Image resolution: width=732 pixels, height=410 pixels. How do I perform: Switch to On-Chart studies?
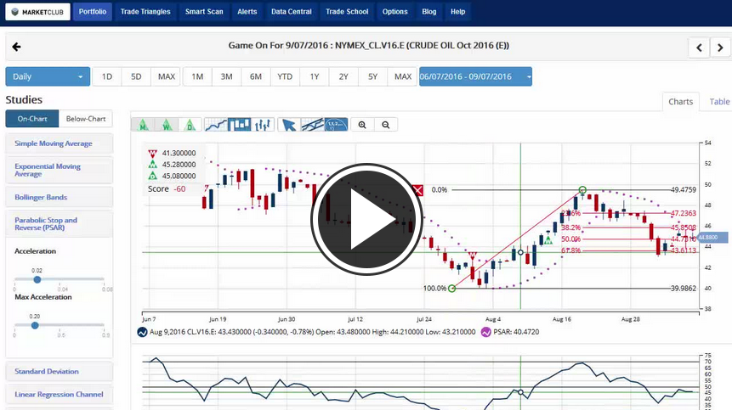(32, 119)
